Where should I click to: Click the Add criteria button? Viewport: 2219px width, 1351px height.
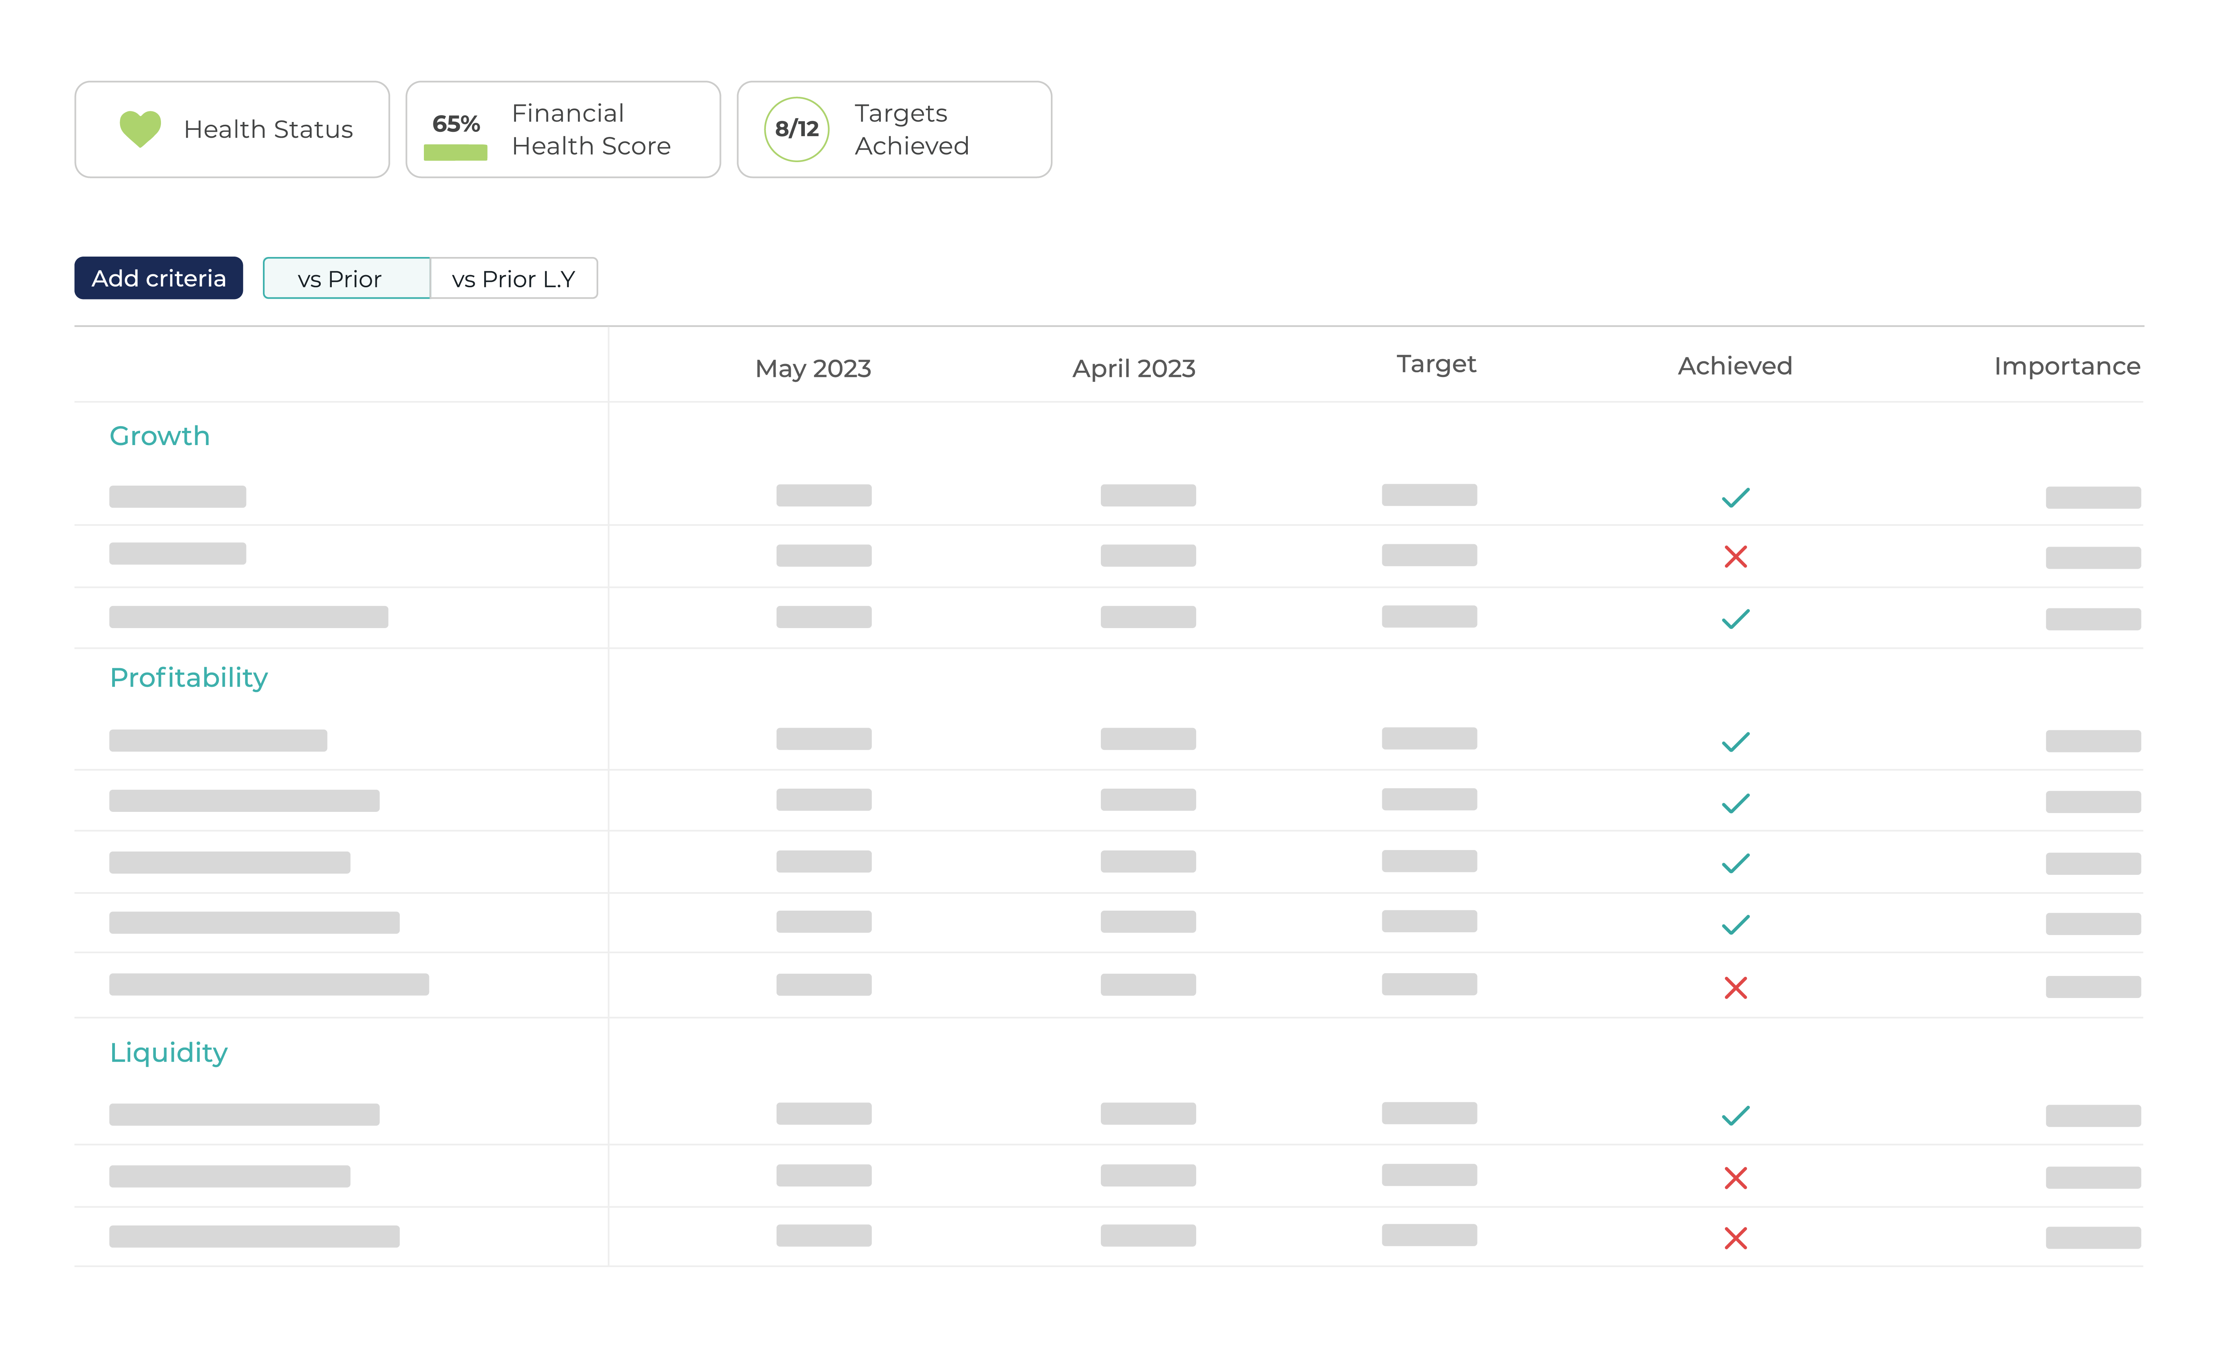tap(157, 277)
